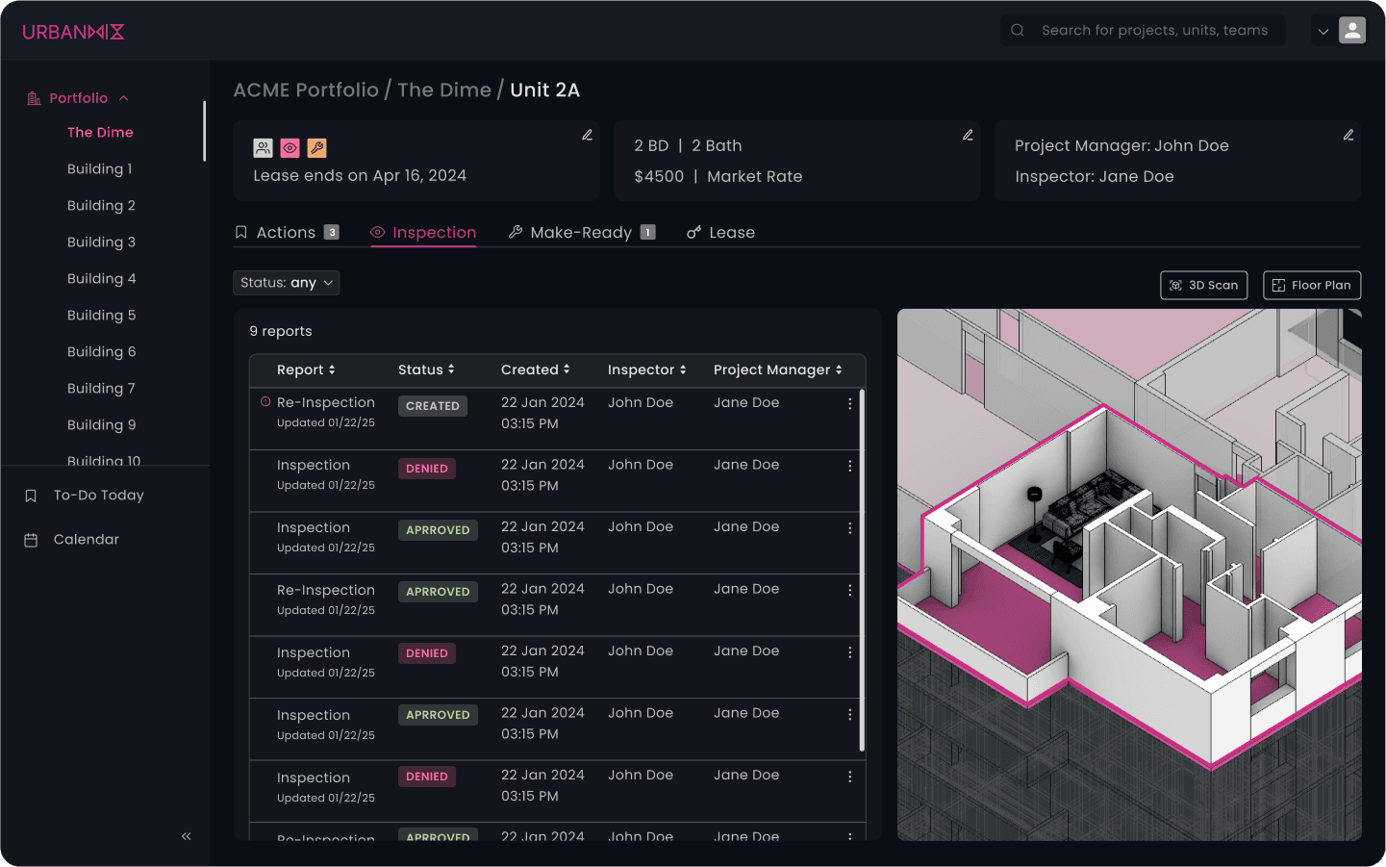Screen dimensions: 1386x867
Task: Open Calendar in sidebar
Action: tap(87, 540)
